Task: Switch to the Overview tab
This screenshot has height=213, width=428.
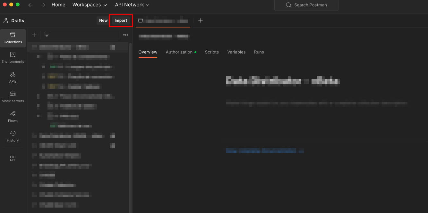Action: click(x=148, y=52)
